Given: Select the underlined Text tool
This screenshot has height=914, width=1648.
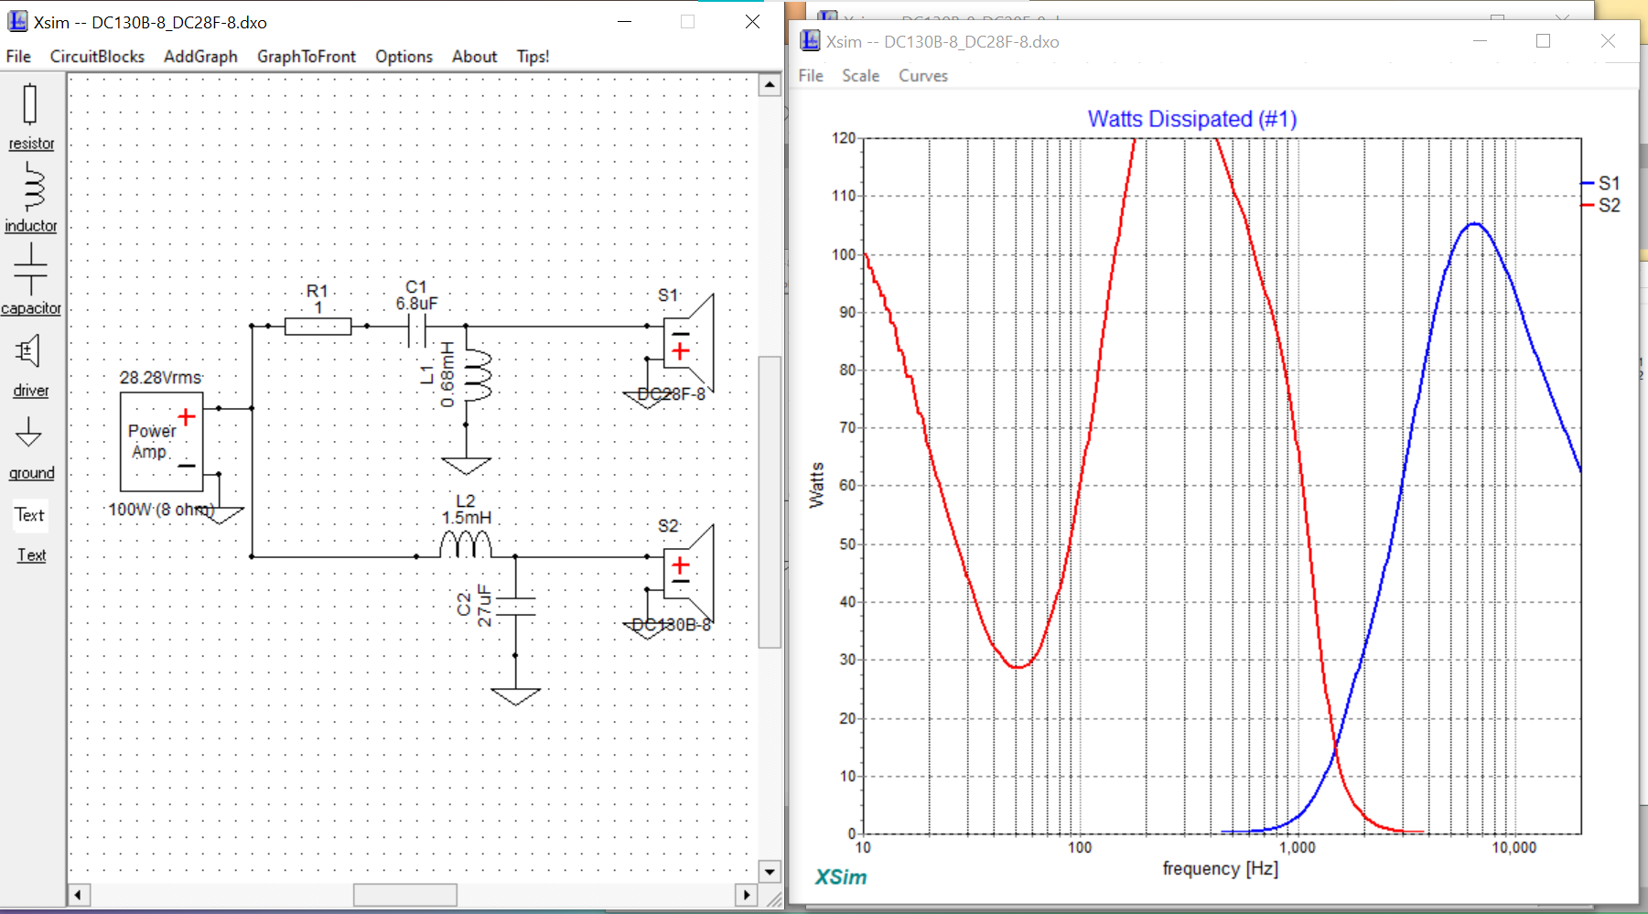Looking at the screenshot, I should 31,555.
